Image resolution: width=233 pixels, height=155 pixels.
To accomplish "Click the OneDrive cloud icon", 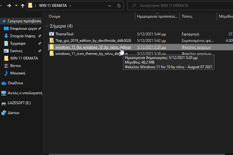I will pos(3,83).
